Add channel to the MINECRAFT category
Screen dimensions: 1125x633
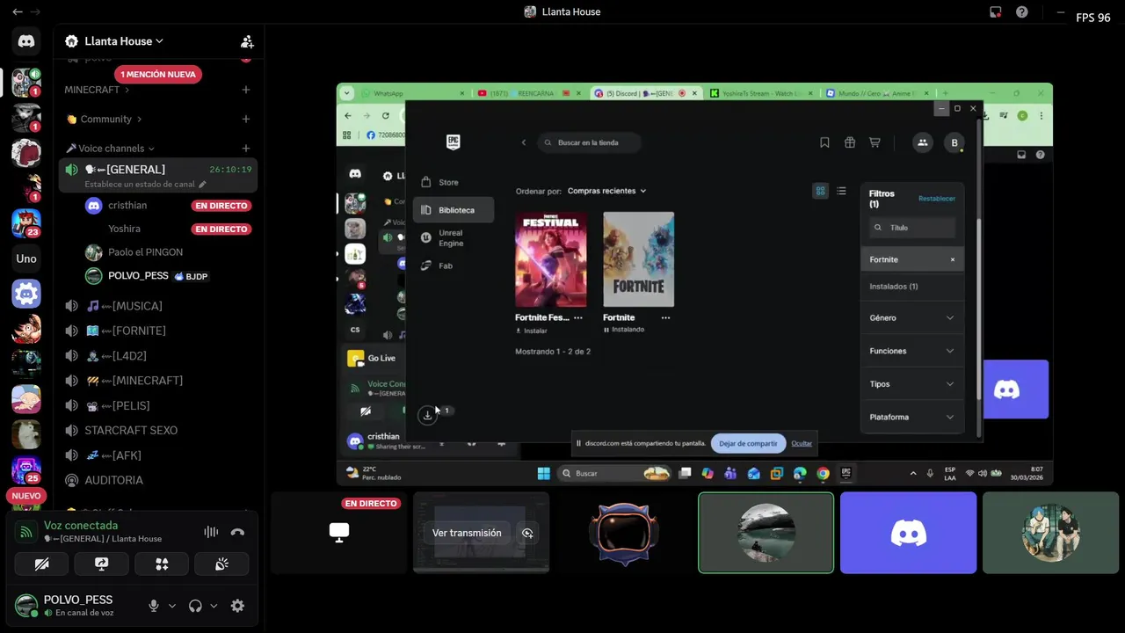tap(246, 90)
